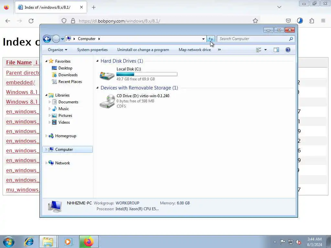Viewport: 331px width, 248px height.
Task: Click the Computer breadcrumb in address bar
Action: point(87,39)
